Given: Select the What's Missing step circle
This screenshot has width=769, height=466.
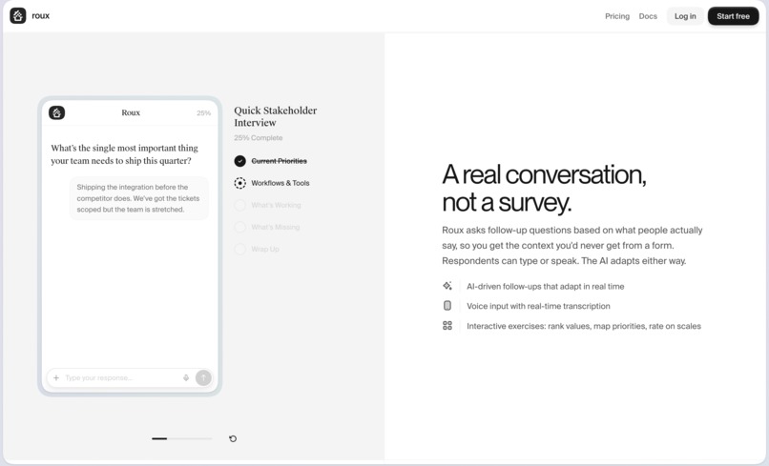Looking at the screenshot, I should click(239, 227).
